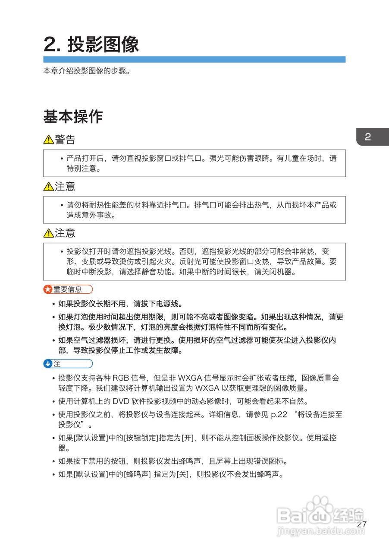Click the bullet 如果空气过滤器损坏，请进行更换
Viewport: 389px width, 553px height.
click(197, 345)
